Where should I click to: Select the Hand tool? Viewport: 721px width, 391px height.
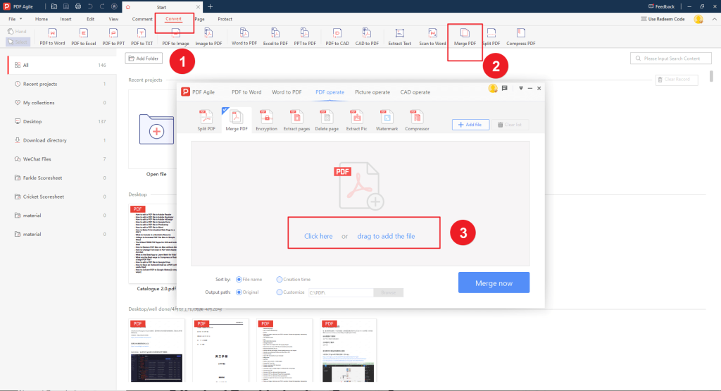pyautogui.click(x=18, y=31)
